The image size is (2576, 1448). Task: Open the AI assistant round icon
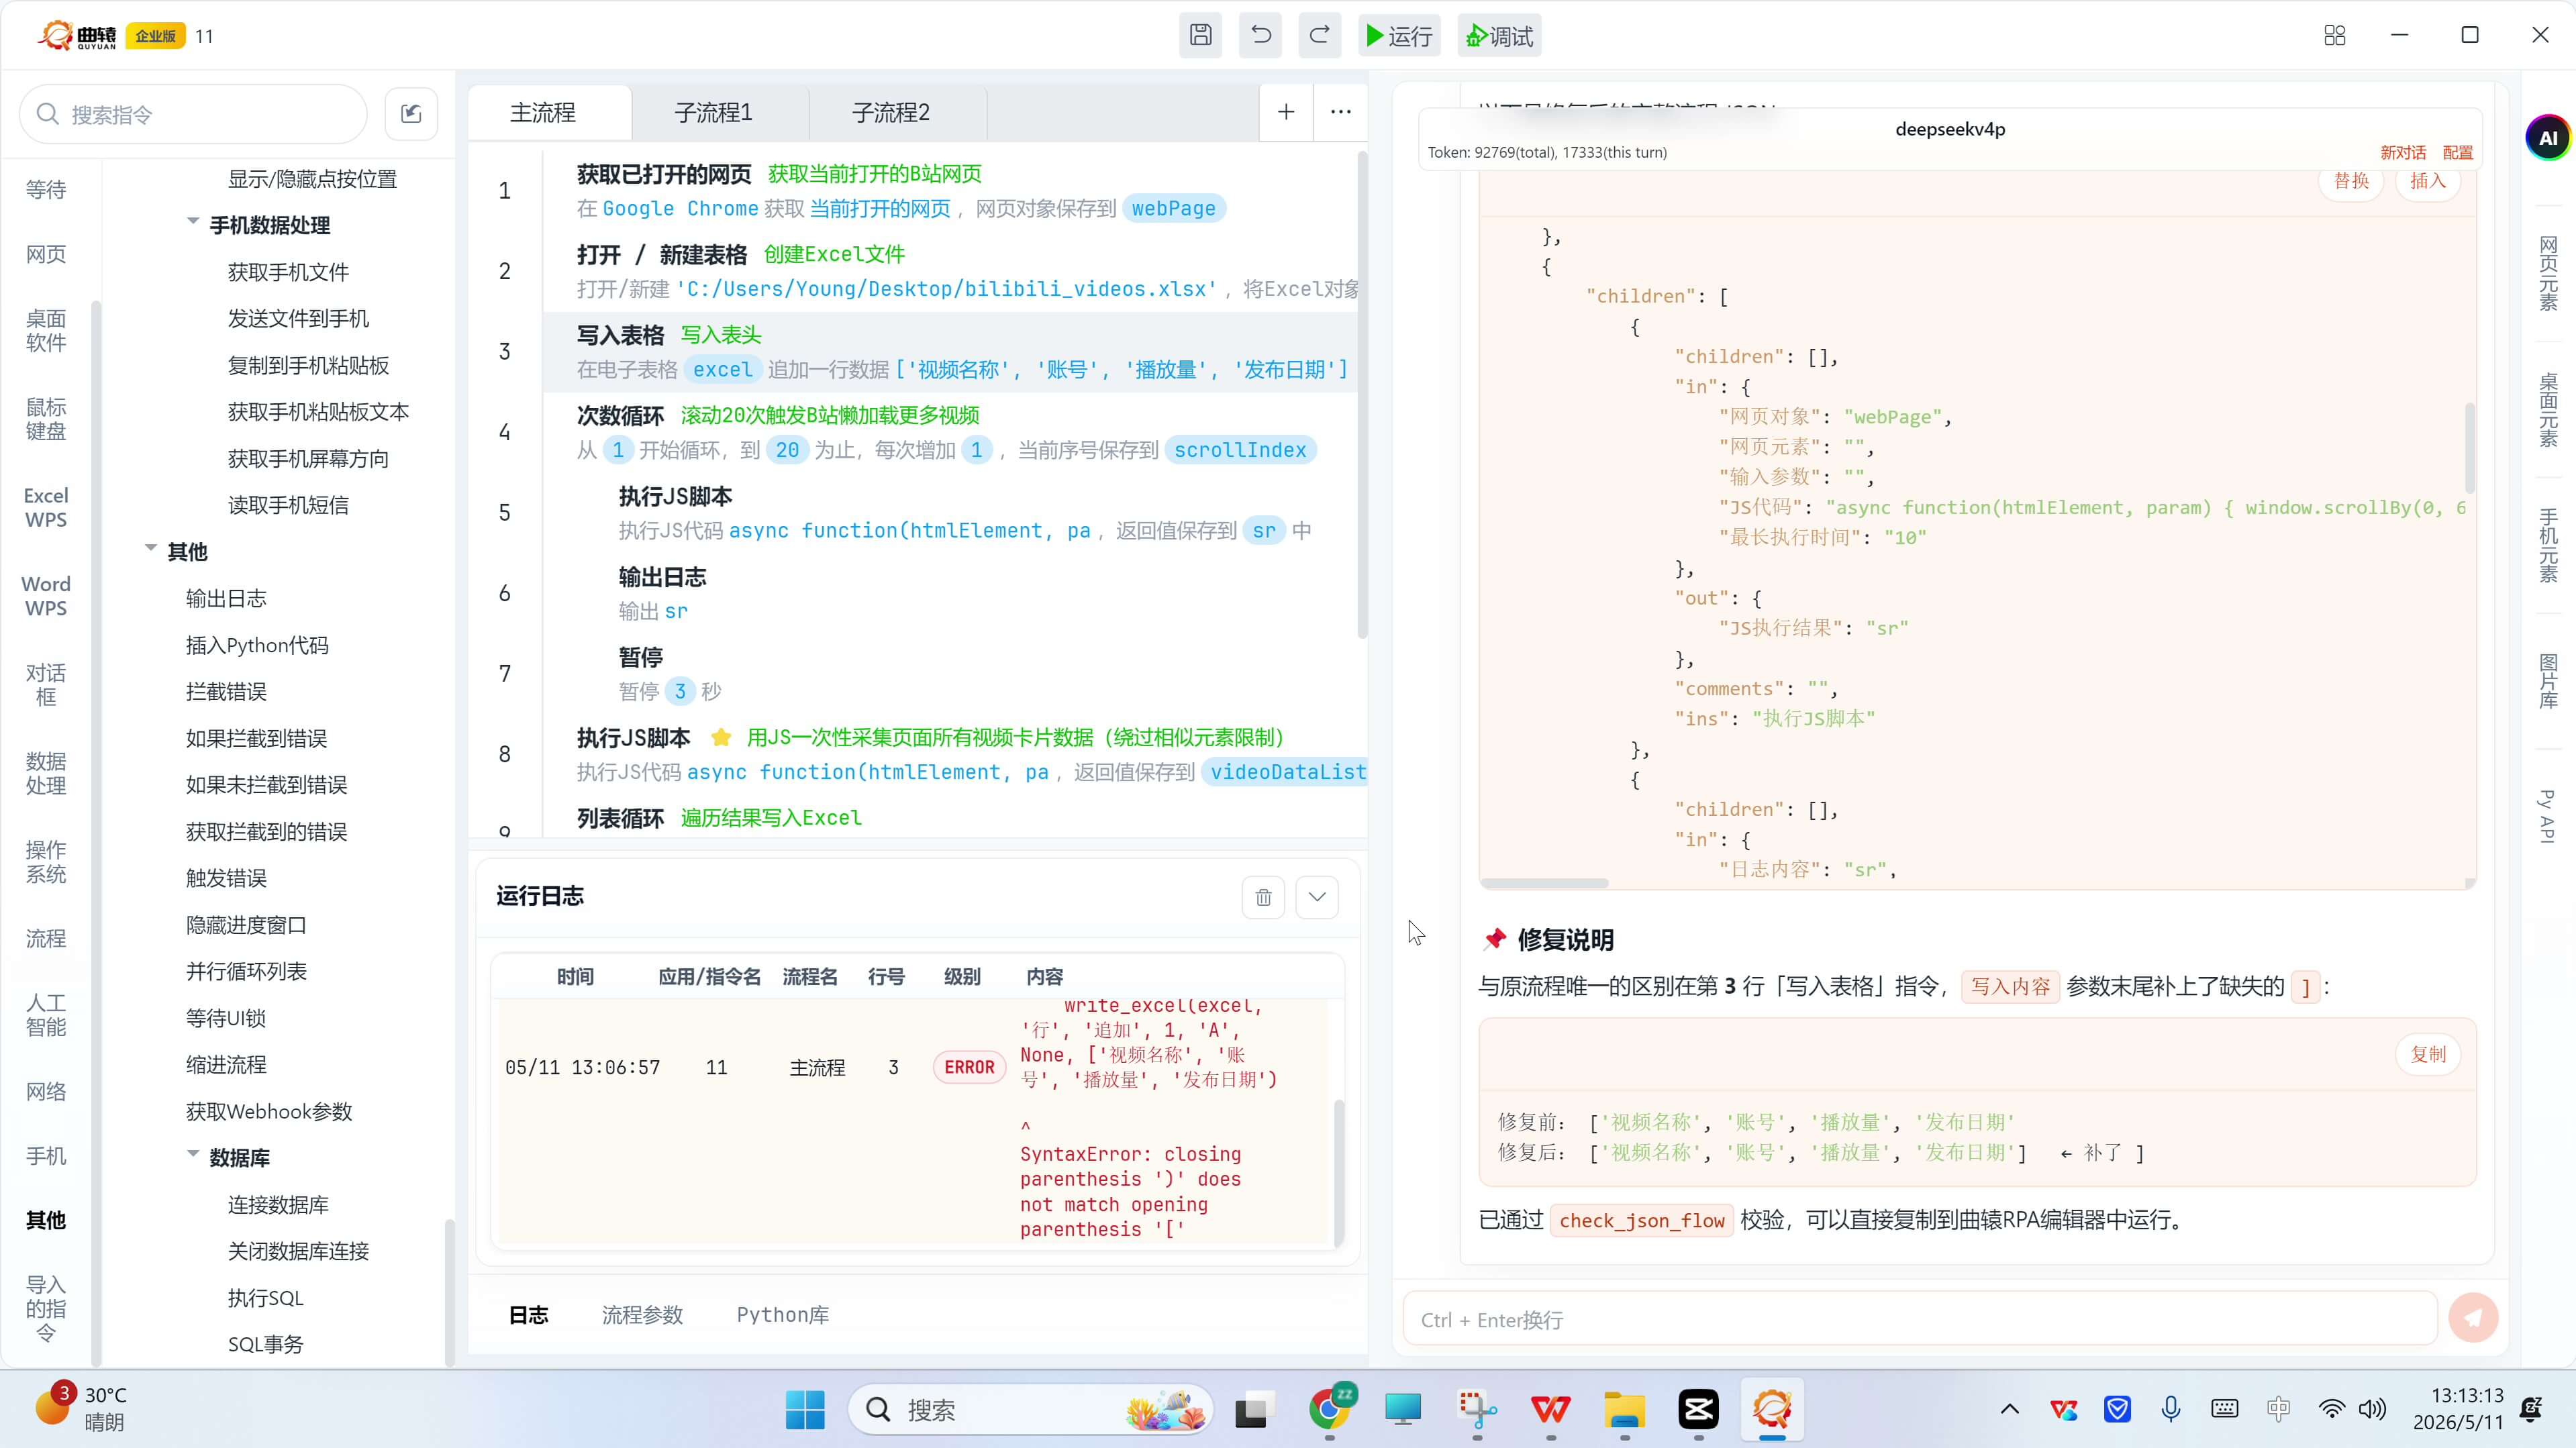coord(2547,138)
